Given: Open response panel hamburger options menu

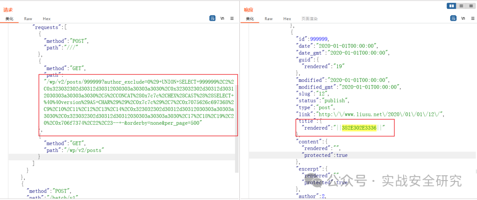Looking at the screenshot, I should [473, 18].
